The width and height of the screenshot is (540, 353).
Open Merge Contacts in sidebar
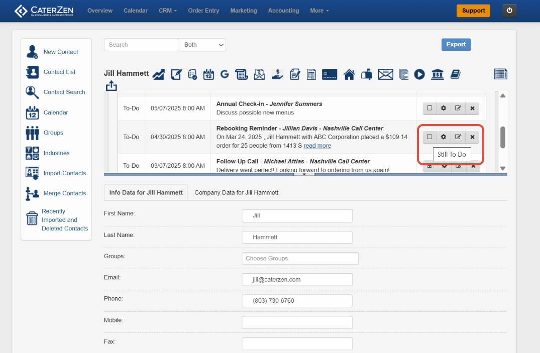coord(56,193)
